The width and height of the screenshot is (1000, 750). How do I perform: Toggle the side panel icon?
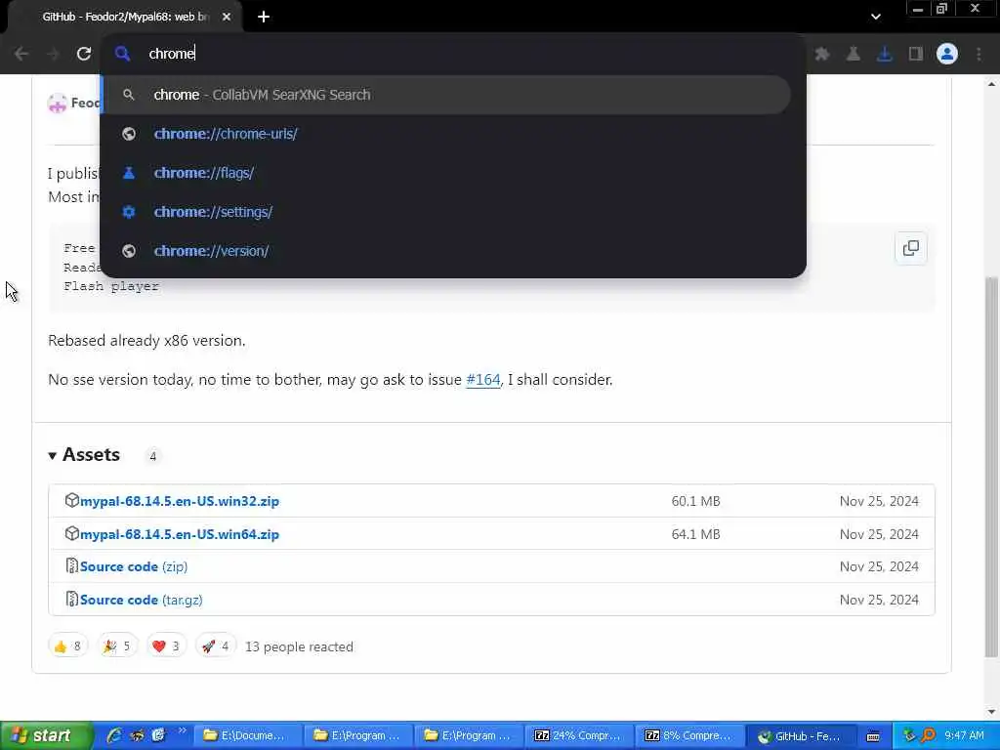pyautogui.click(x=916, y=54)
